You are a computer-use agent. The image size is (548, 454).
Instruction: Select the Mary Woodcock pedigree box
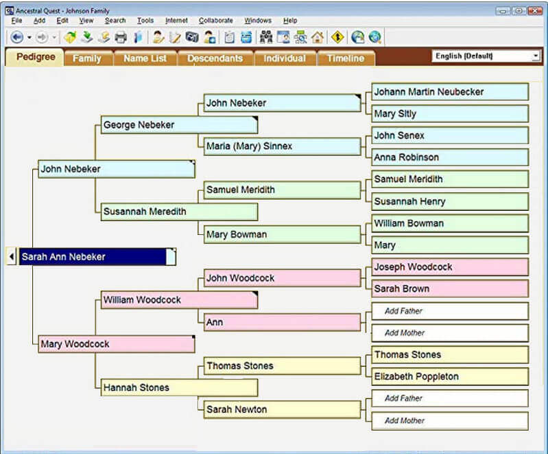(x=115, y=344)
